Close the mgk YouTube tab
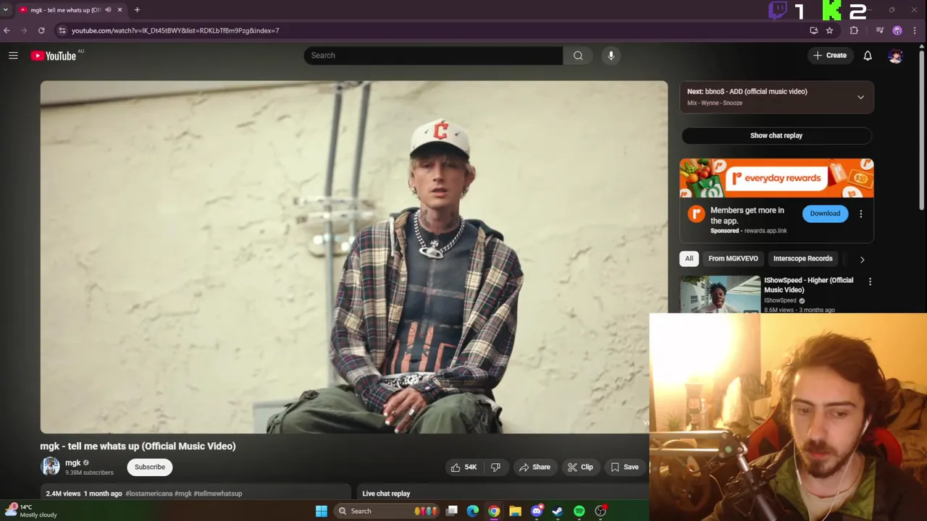This screenshot has height=521, width=927. click(x=119, y=10)
